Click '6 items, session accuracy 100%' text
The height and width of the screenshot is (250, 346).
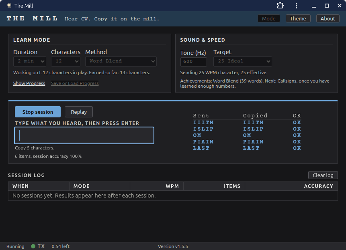click(48, 156)
